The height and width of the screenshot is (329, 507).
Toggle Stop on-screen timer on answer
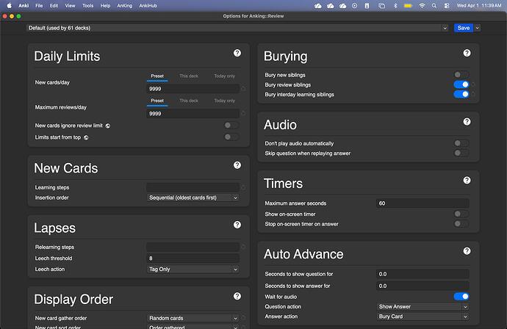click(x=461, y=224)
